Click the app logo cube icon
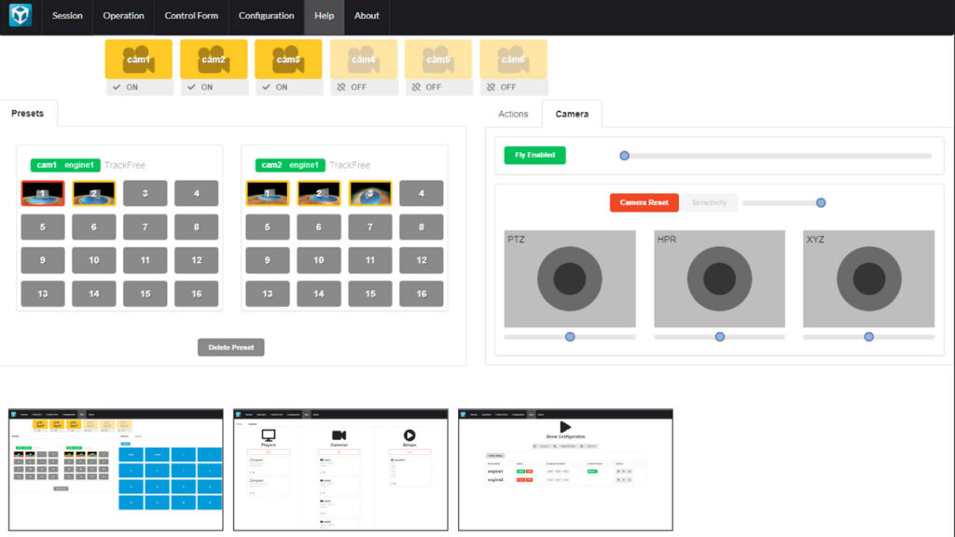The width and height of the screenshot is (955, 537). [20, 16]
